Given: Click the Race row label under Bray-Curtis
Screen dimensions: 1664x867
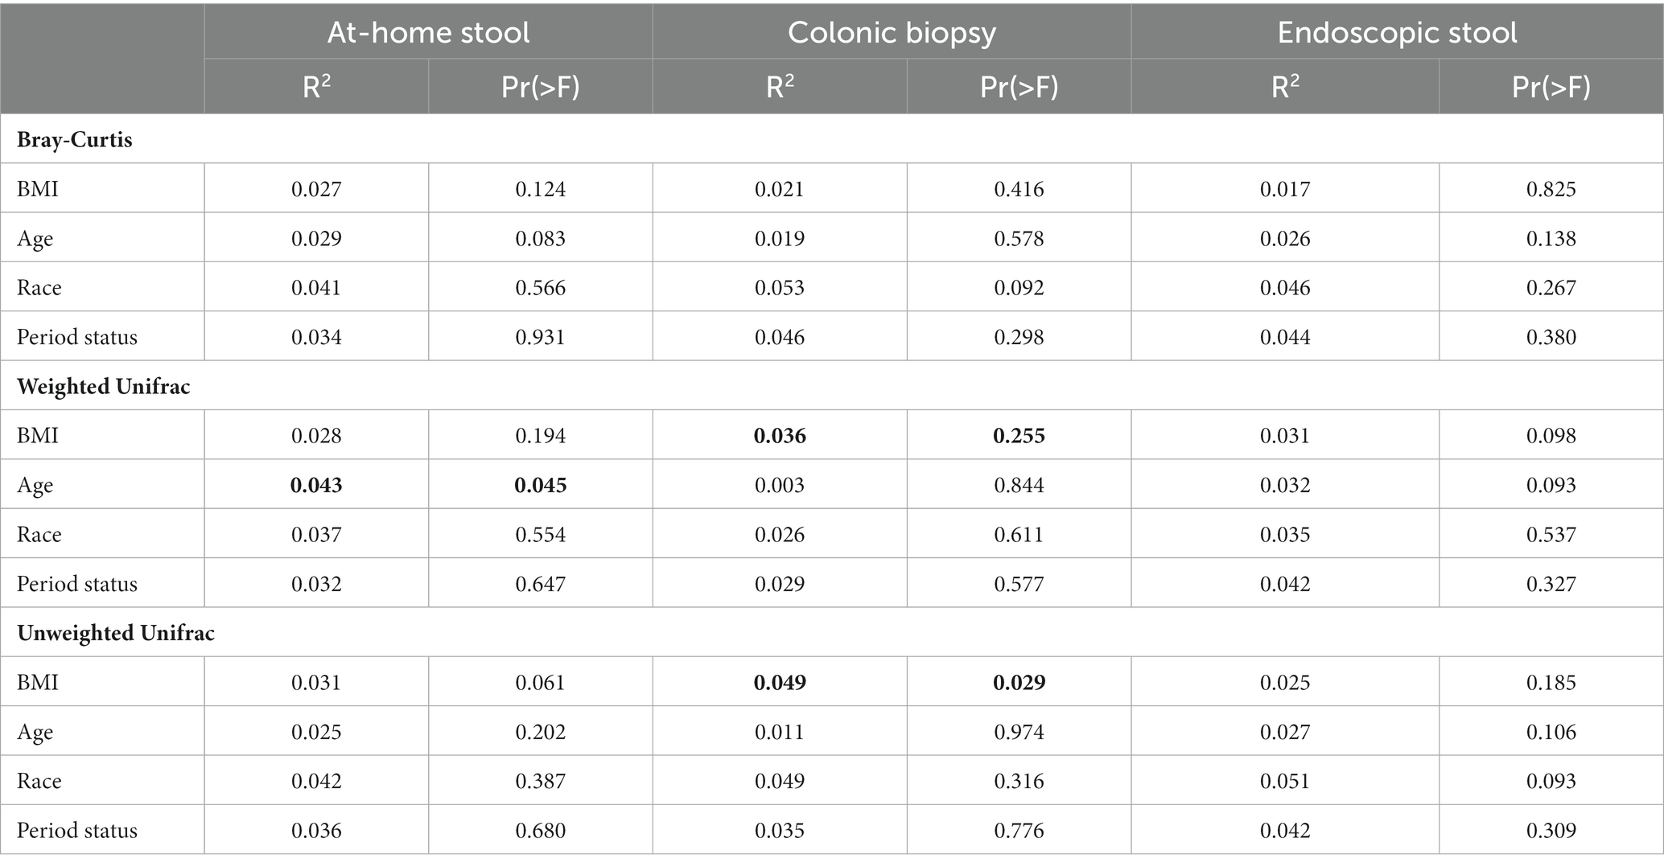Looking at the screenshot, I should coord(39,288).
